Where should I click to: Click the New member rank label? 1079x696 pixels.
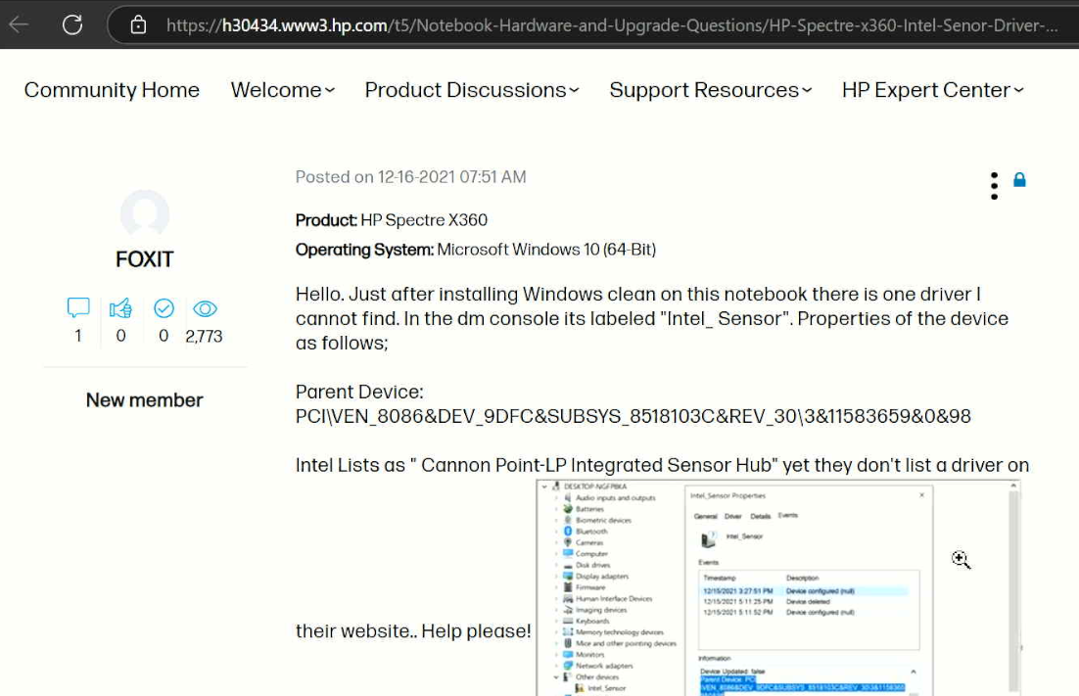(x=145, y=400)
